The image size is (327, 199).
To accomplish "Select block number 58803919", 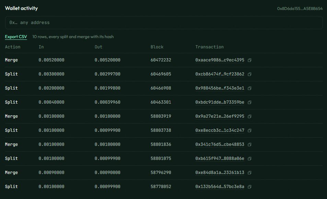I will coord(161,116).
